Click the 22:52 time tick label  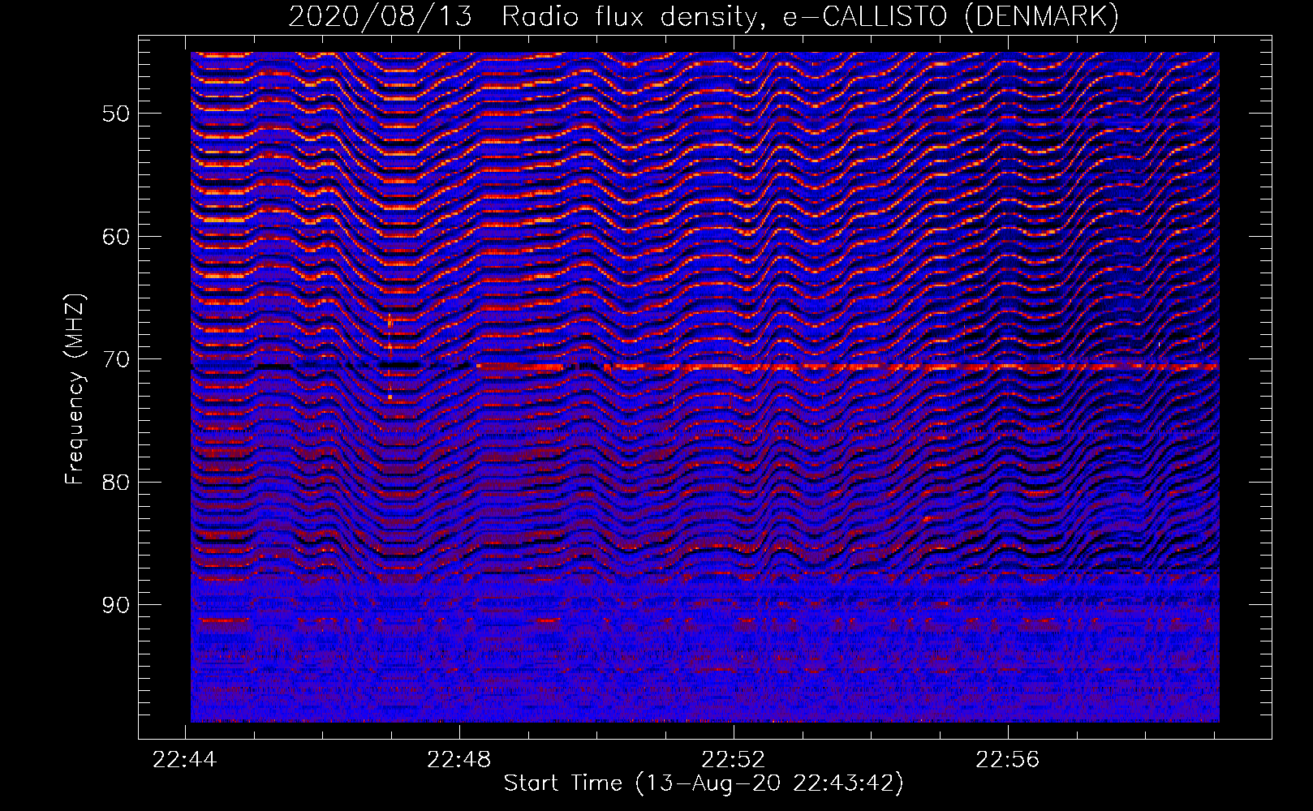(734, 760)
